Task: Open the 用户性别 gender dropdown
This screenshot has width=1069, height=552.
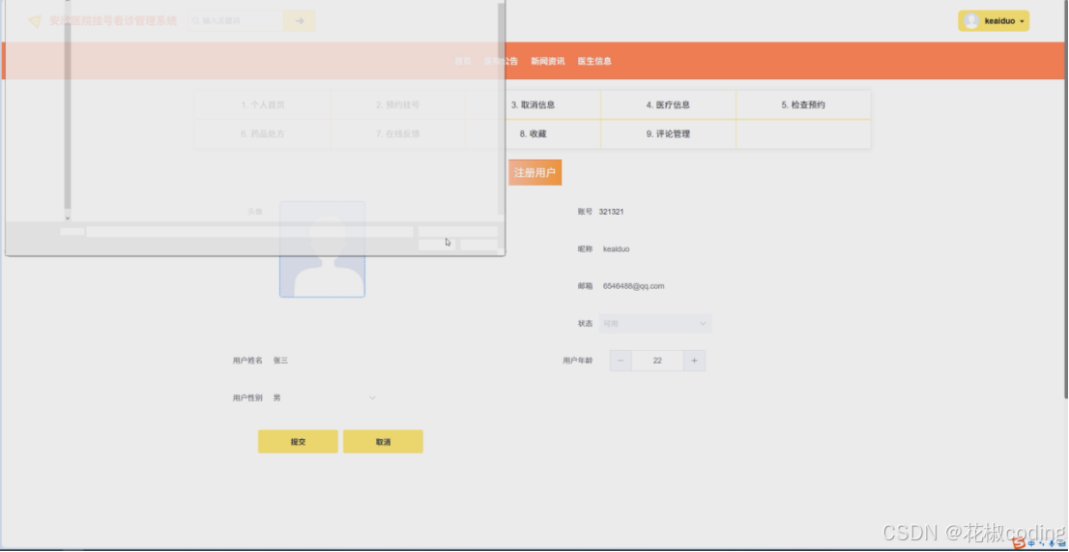Action: coord(324,397)
